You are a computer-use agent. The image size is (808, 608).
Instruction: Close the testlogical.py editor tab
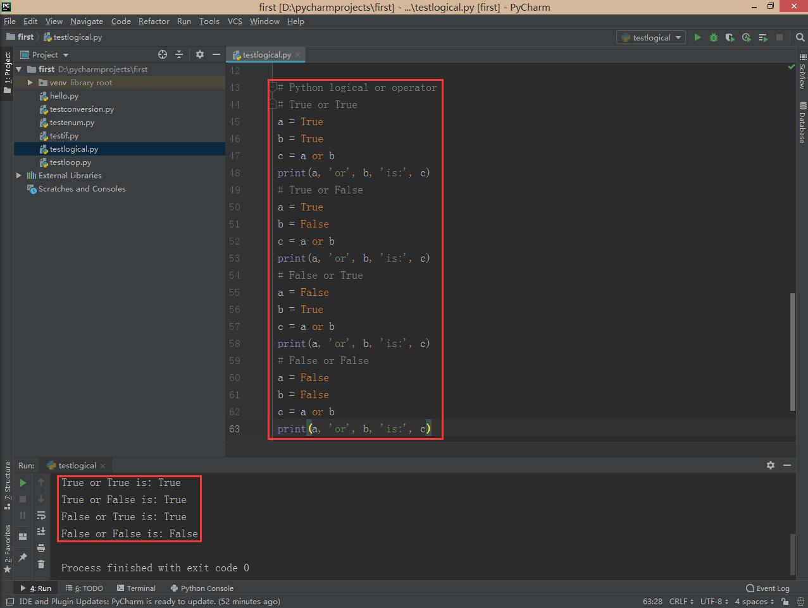click(298, 55)
